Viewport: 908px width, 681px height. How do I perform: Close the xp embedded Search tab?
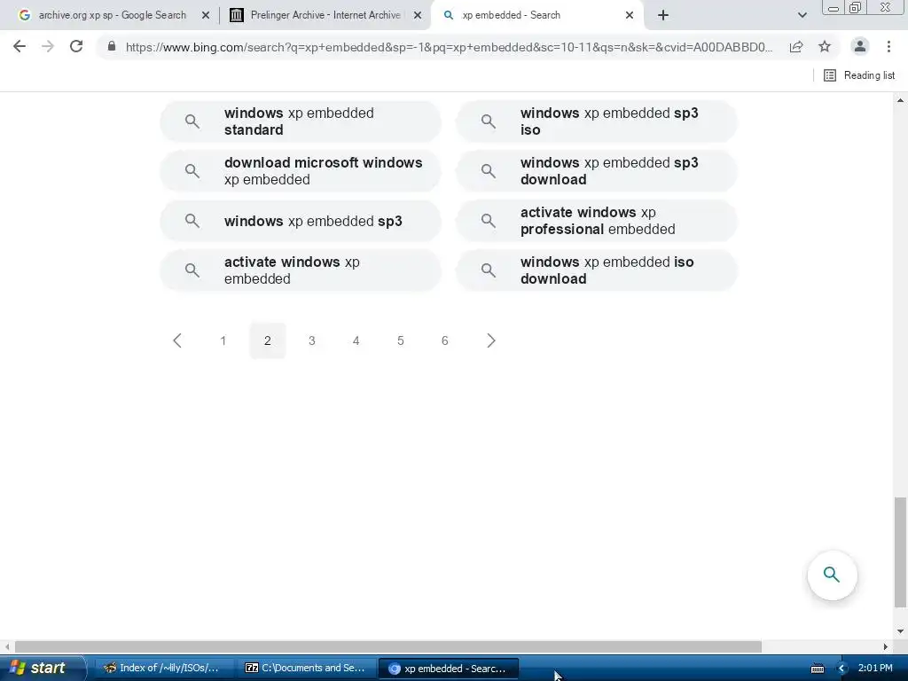tap(630, 15)
